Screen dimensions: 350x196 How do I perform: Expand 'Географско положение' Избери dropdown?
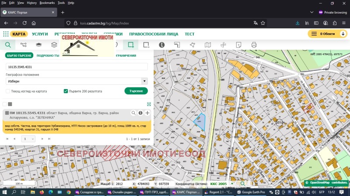pyautogui.click(x=77, y=81)
